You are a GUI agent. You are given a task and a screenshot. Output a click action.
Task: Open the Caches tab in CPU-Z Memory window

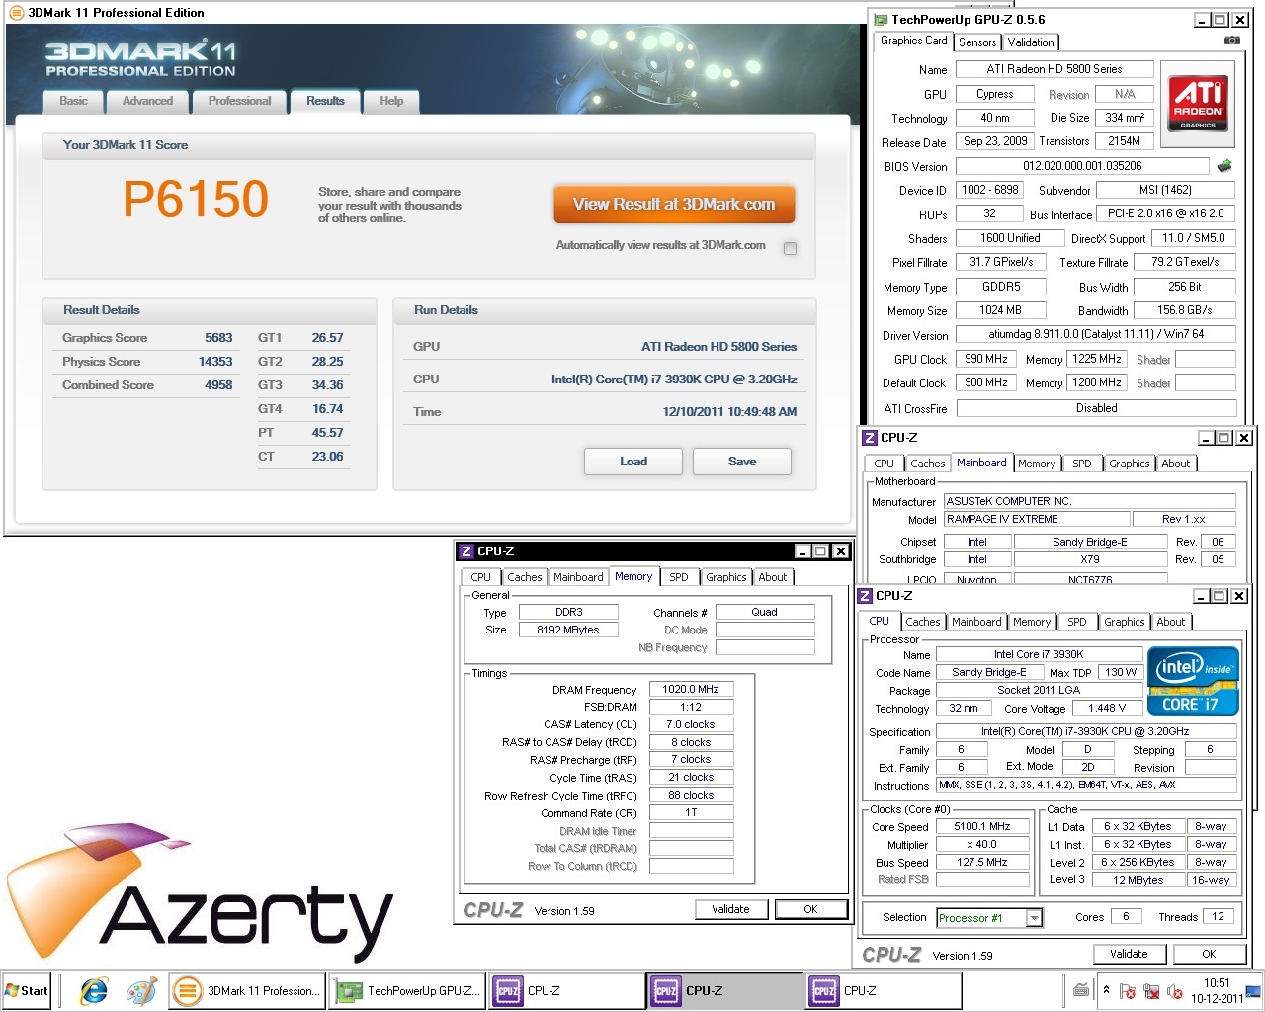click(x=525, y=577)
